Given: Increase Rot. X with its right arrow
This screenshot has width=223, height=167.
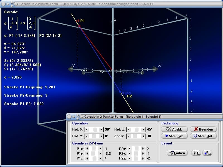Looking at the screenshot, I should click(101, 129).
